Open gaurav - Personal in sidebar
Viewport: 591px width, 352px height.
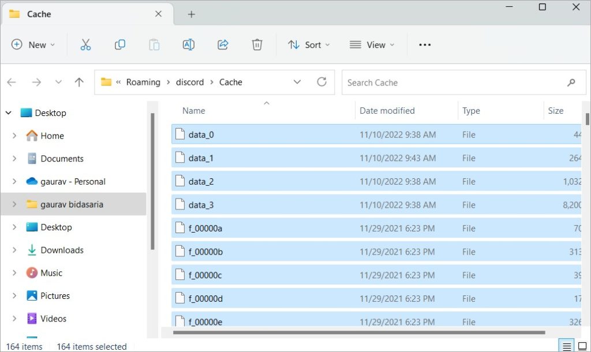coord(73,181)
